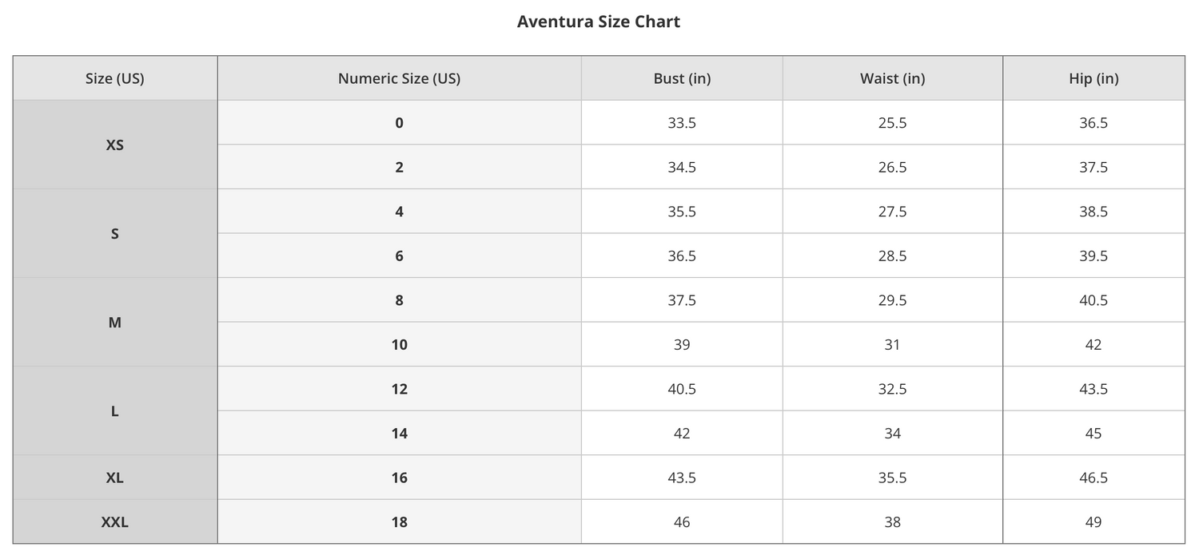1199x555 pixels.
Task: Select bust value 37.5 cell
Action: pyautogui.click(x=682, y=300)
